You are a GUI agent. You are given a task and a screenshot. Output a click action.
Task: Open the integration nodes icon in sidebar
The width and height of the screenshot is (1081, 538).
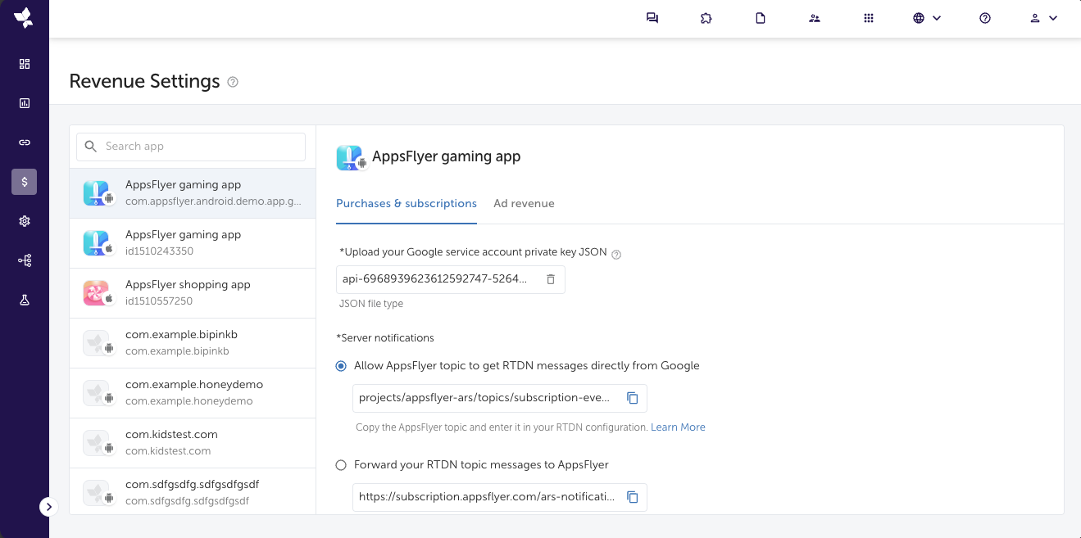(x=25, y=260)
